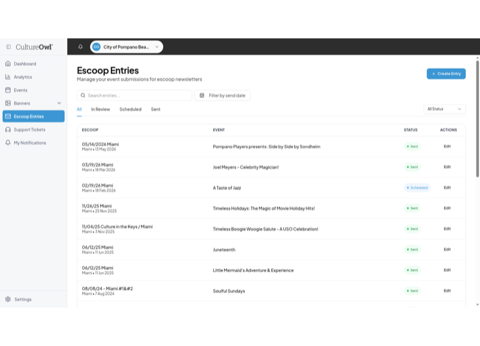Open the notifications bell in top bar
This screenshot has height=346, width=480.
click(80, 47)
